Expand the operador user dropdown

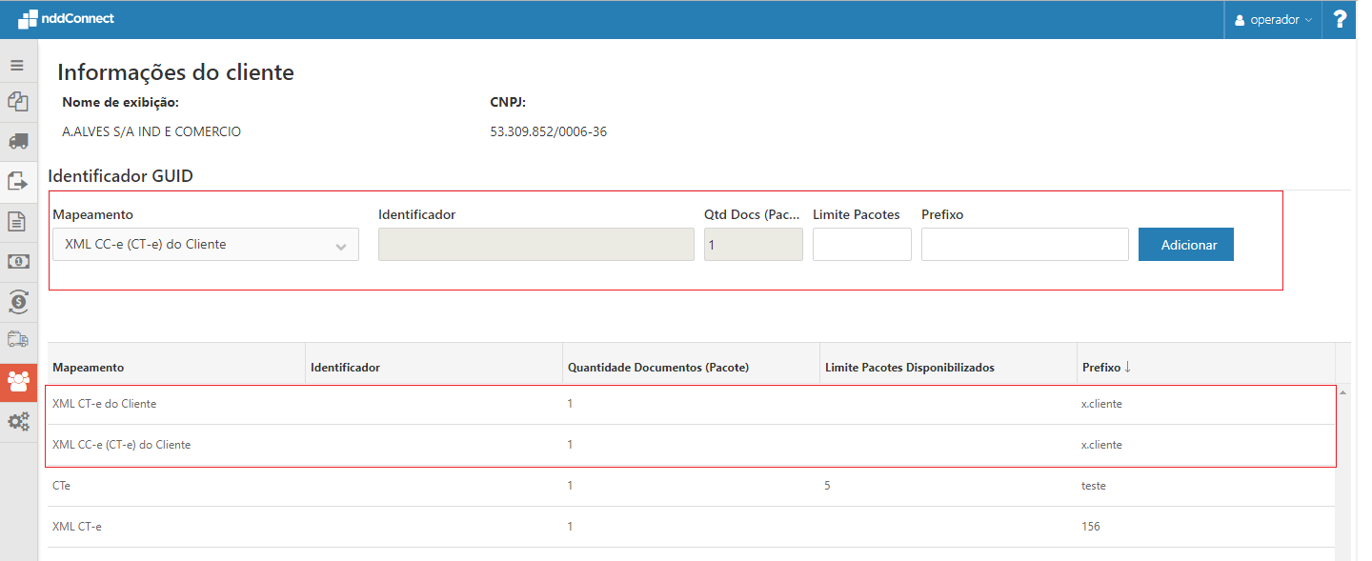1273,20
